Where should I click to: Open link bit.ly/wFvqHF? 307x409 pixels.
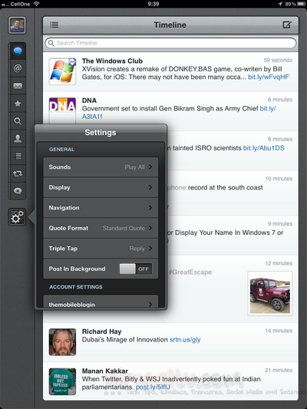click(269, 77)
